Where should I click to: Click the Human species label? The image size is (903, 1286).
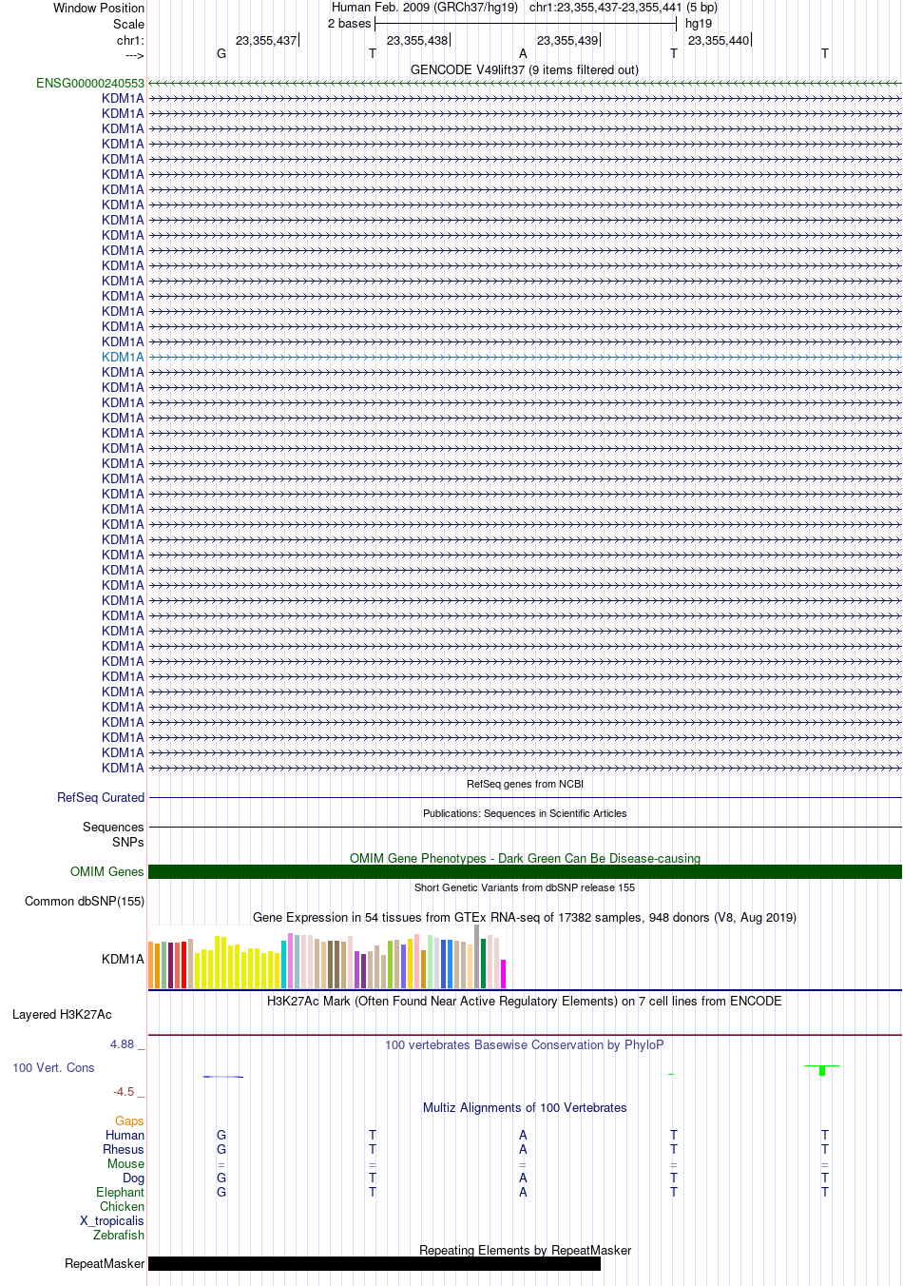(125, 1136)
